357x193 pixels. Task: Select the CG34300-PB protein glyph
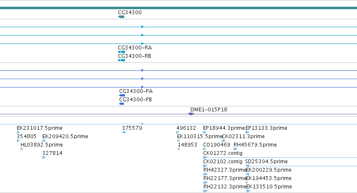[x=122, y=104]
